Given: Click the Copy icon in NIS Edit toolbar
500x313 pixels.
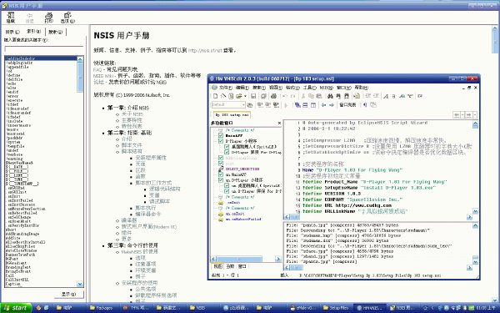Looking at the screenshot, I should pyautogui.click(x=311, y=96).
